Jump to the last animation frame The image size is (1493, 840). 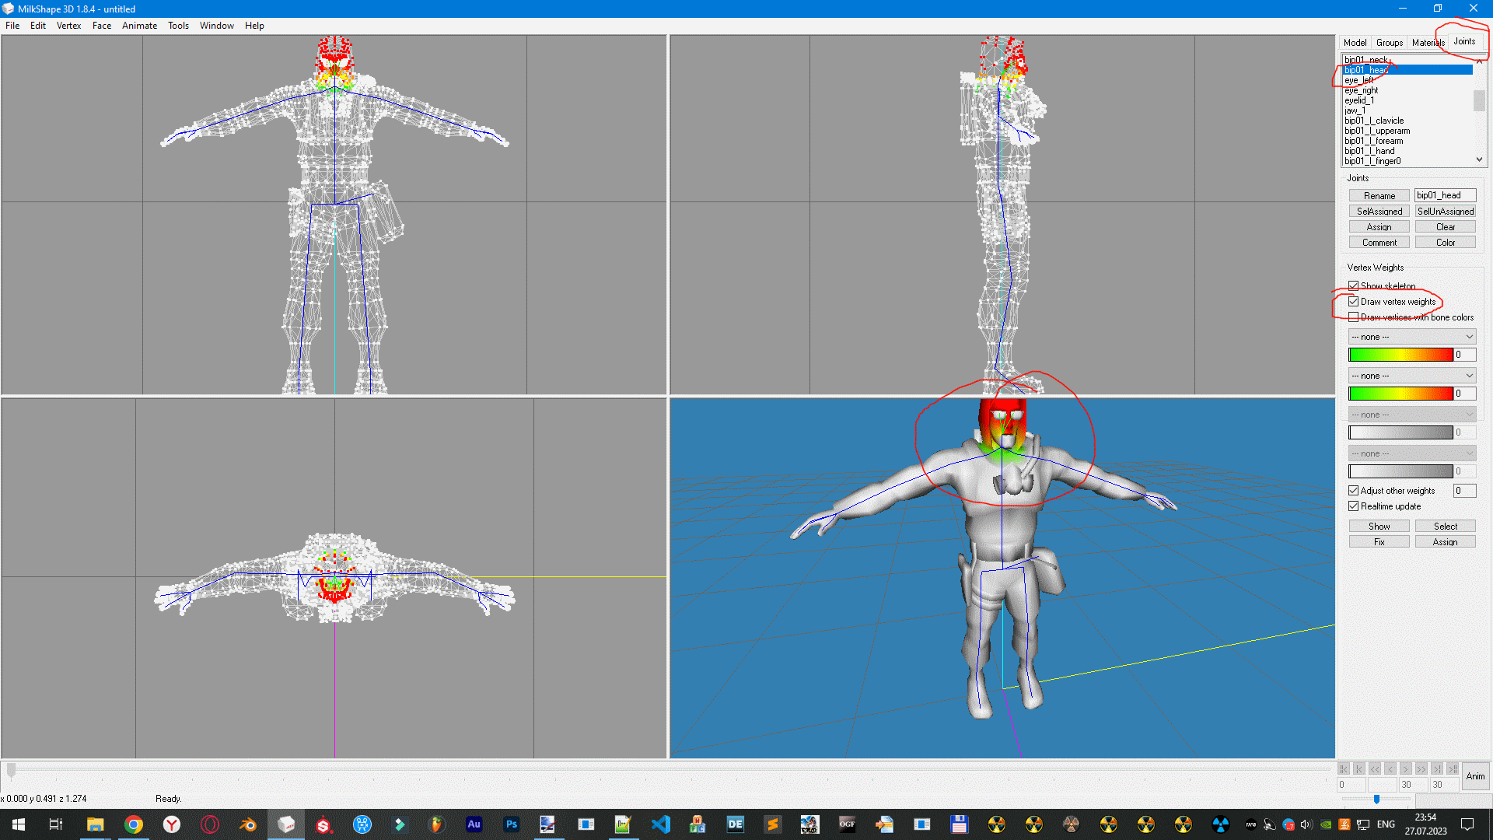click(x=1437, y=768)
